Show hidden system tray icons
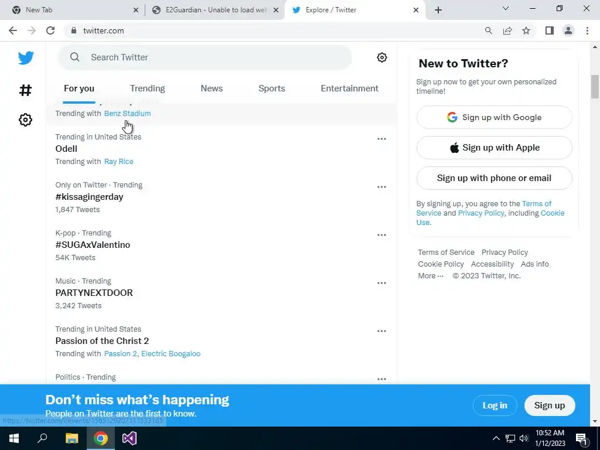Screen dimensions: 600x450 click(496, 438)
